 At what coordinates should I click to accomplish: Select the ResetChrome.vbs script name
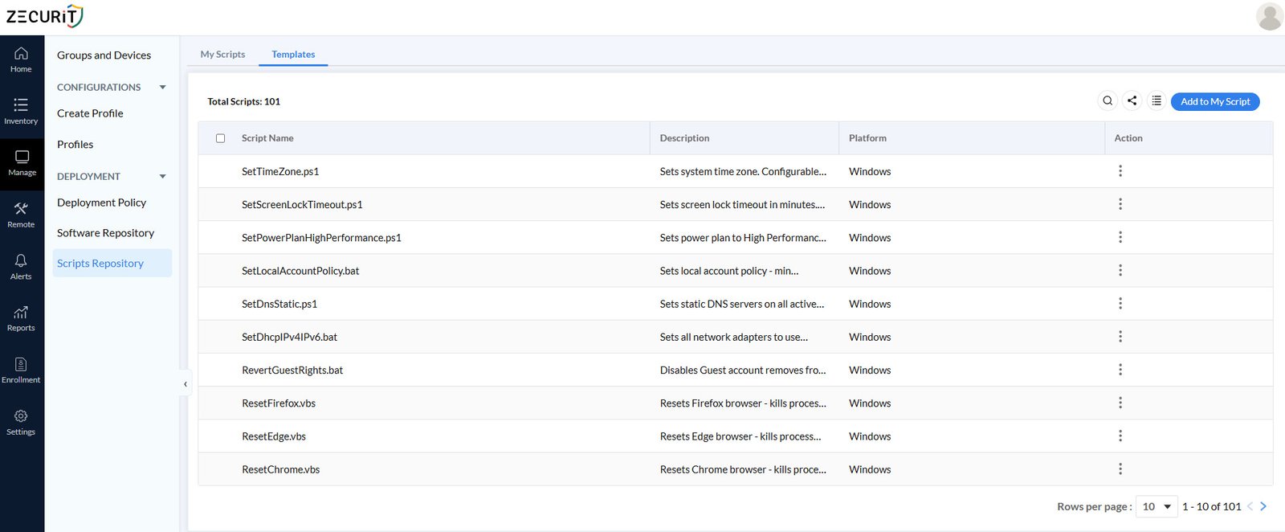tap(280, 469)
